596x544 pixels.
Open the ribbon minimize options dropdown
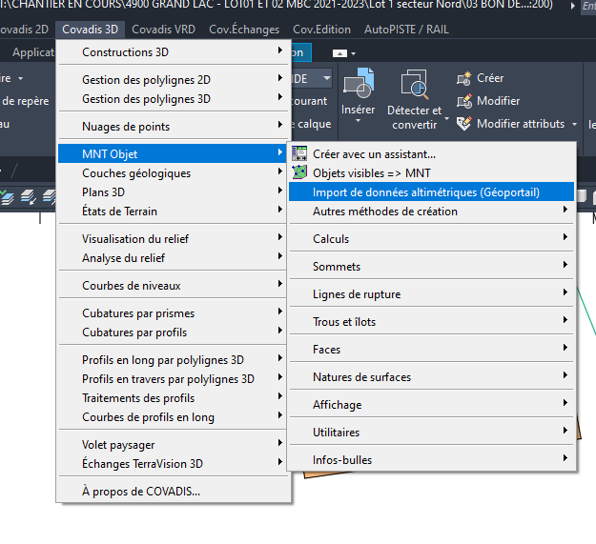(x=354, y=54)
